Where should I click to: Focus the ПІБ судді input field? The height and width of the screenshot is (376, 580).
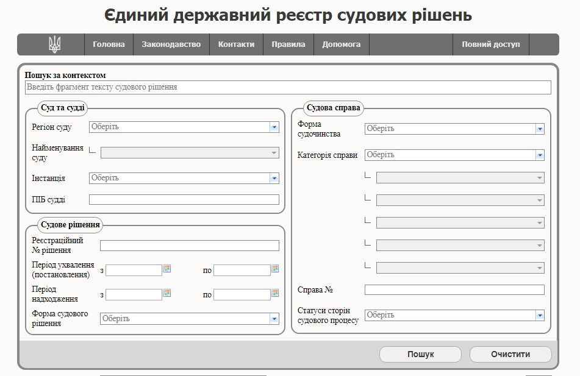[184, 200]
